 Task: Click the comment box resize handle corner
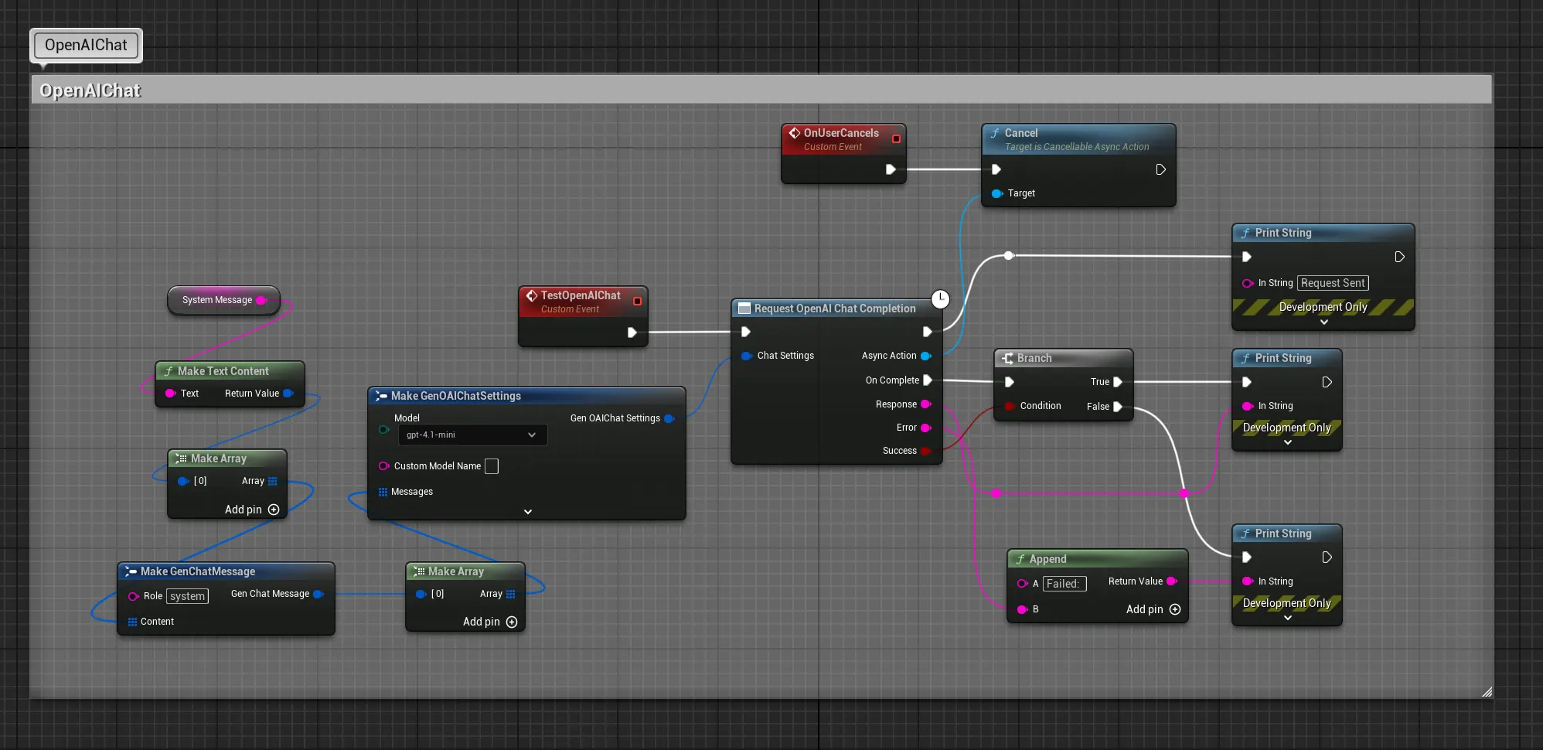click(1487, 692)
